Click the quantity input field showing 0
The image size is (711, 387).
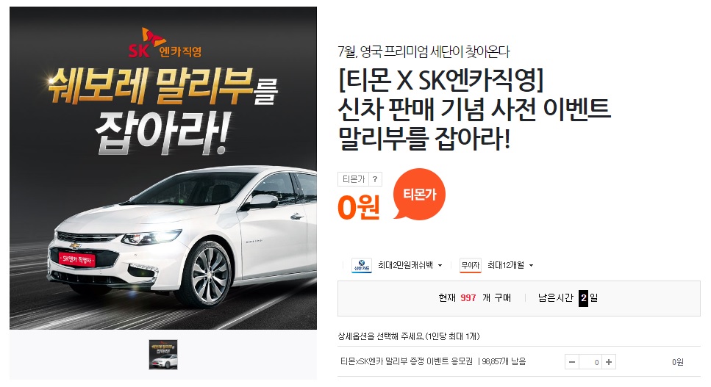tap(590, 362)
